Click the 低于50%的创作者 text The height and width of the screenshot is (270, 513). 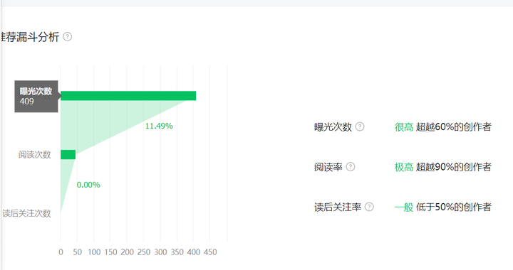pos(453,207)
